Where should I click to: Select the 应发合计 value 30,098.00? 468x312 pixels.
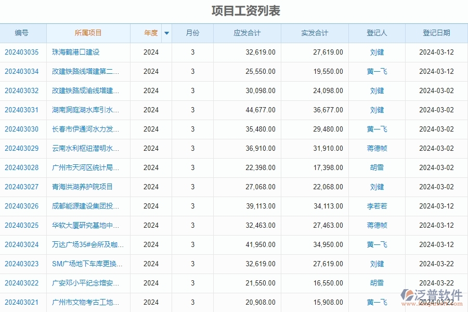[261, 91]
